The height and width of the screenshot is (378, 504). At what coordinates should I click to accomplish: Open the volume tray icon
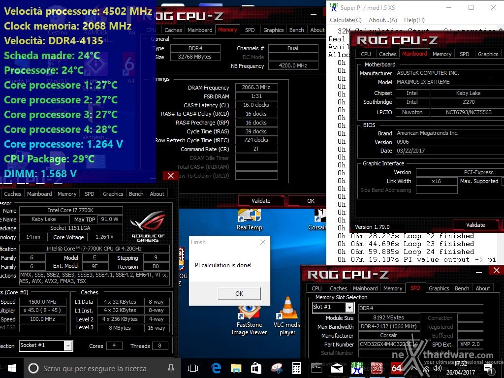coord(437,368)
